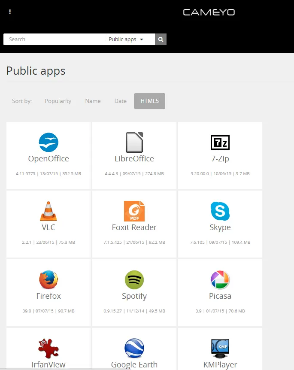Select the VLC media player icon
Viewport: 294px width, 370px height.
tap(48, 211)
